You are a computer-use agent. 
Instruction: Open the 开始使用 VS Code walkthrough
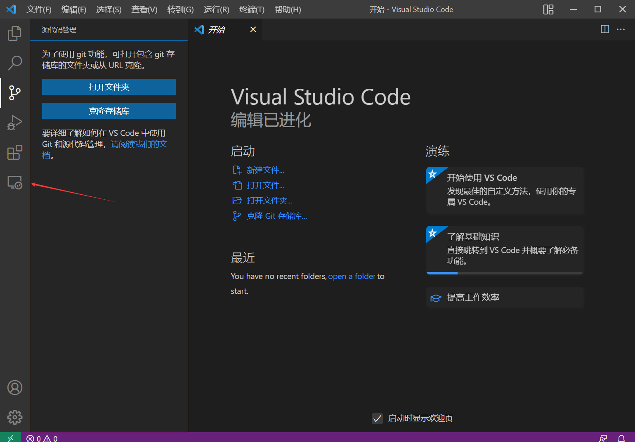(505, 190)
